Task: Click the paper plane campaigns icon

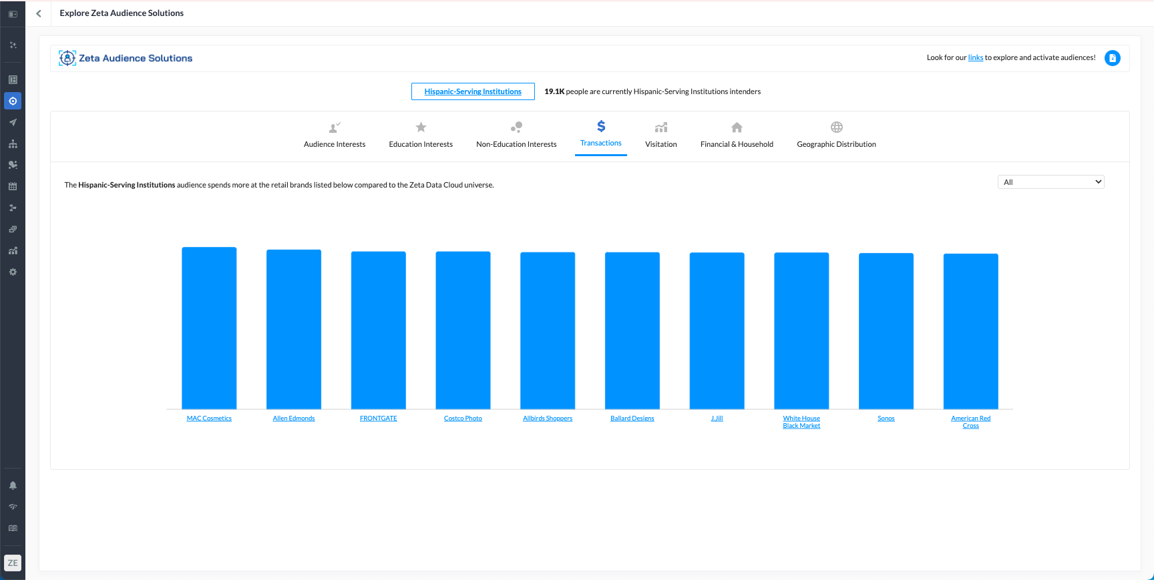Action: (13, 122)
